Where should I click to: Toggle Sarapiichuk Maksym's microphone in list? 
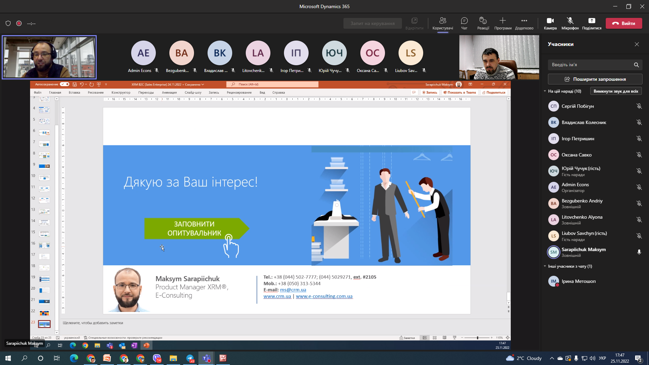639,252
